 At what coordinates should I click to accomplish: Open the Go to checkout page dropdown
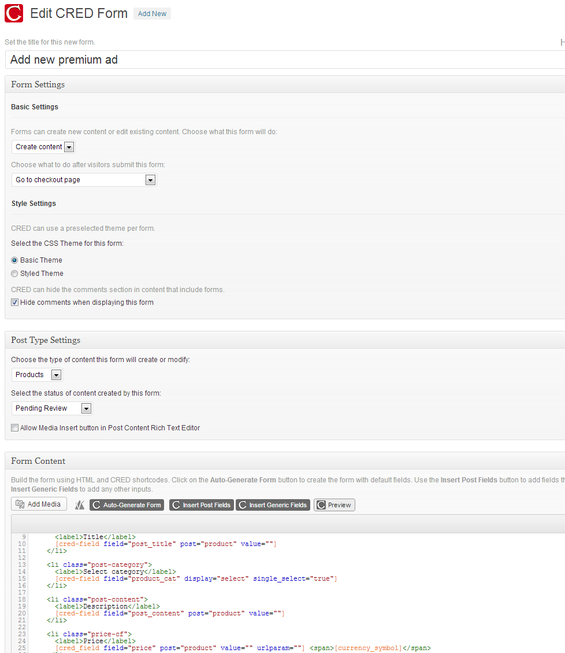pos(84,180)
